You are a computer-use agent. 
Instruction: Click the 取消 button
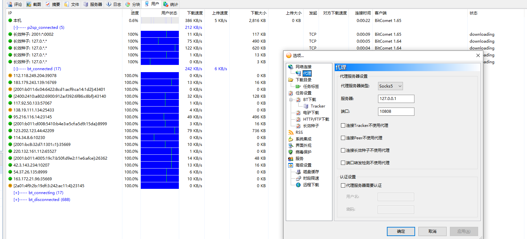pos(432,231)
